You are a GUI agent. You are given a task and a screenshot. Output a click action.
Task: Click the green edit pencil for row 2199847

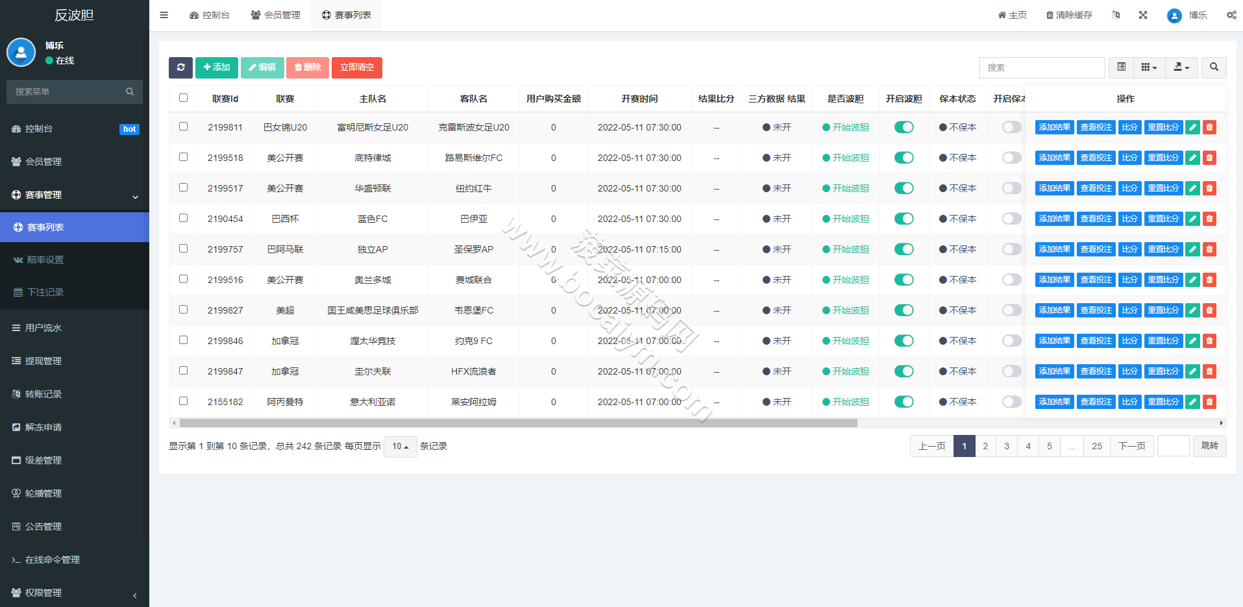coord(1192,371)
